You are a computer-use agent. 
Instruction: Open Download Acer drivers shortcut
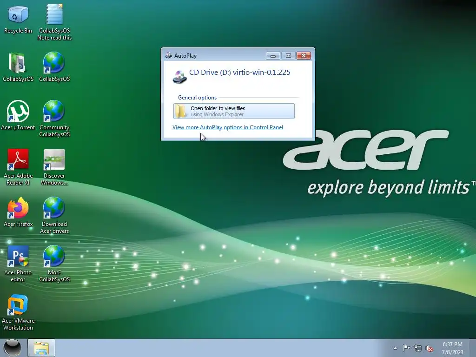coord(54,216)
